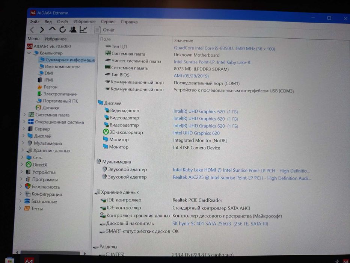Click the SMART-статус жёстких дисков row icon
350x263 pixels.
102,231
